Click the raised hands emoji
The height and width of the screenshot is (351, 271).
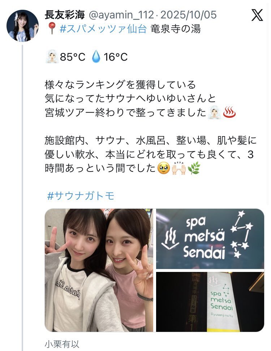178,168
